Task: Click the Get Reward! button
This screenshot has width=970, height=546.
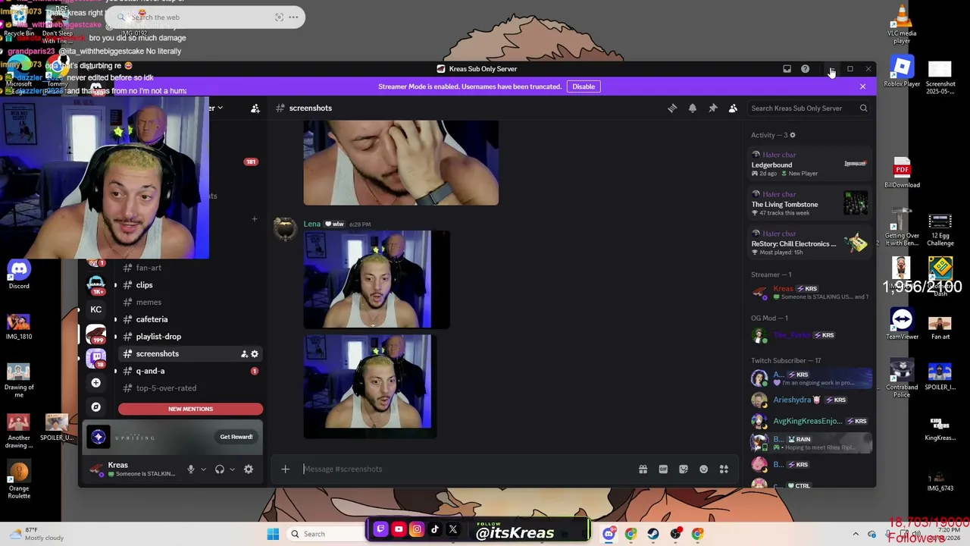Action: (236, 437)
